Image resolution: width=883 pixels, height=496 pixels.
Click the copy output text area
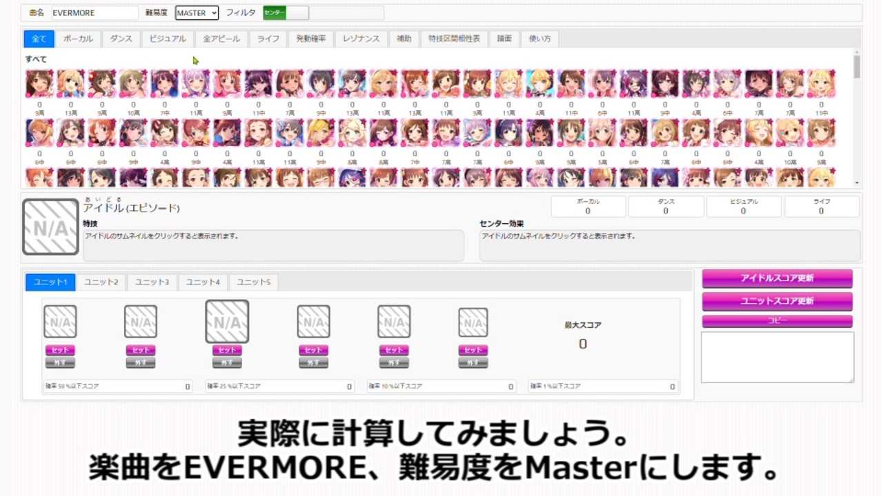click(x=777, y=357)
